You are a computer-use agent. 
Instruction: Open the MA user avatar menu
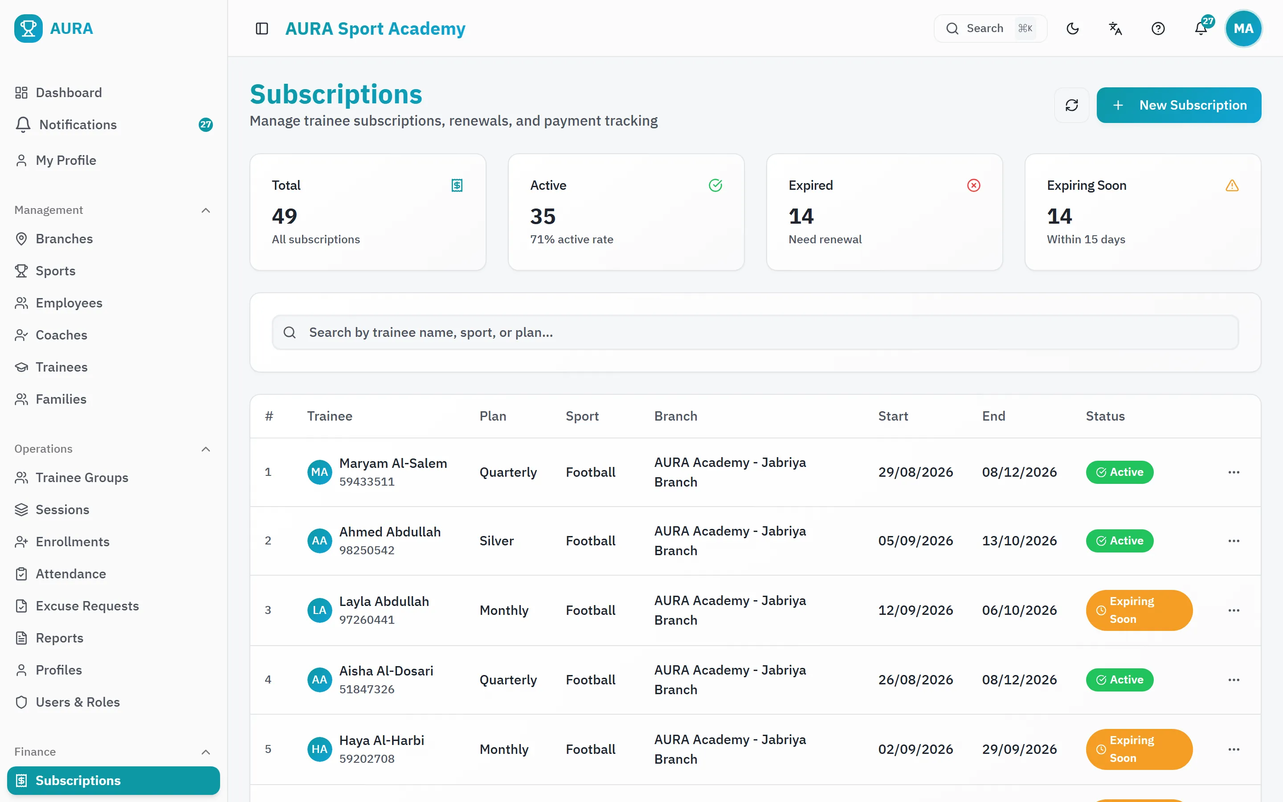[1243, 29]
